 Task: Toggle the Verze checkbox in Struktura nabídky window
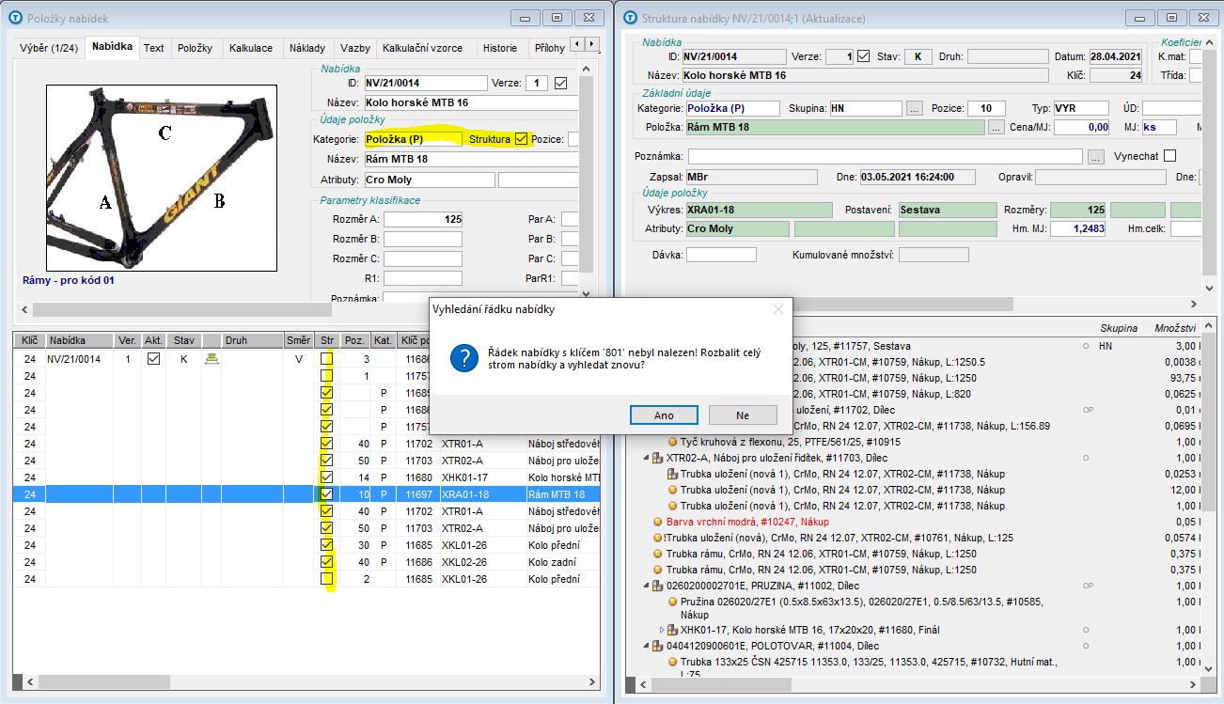(x=864, y=56)
